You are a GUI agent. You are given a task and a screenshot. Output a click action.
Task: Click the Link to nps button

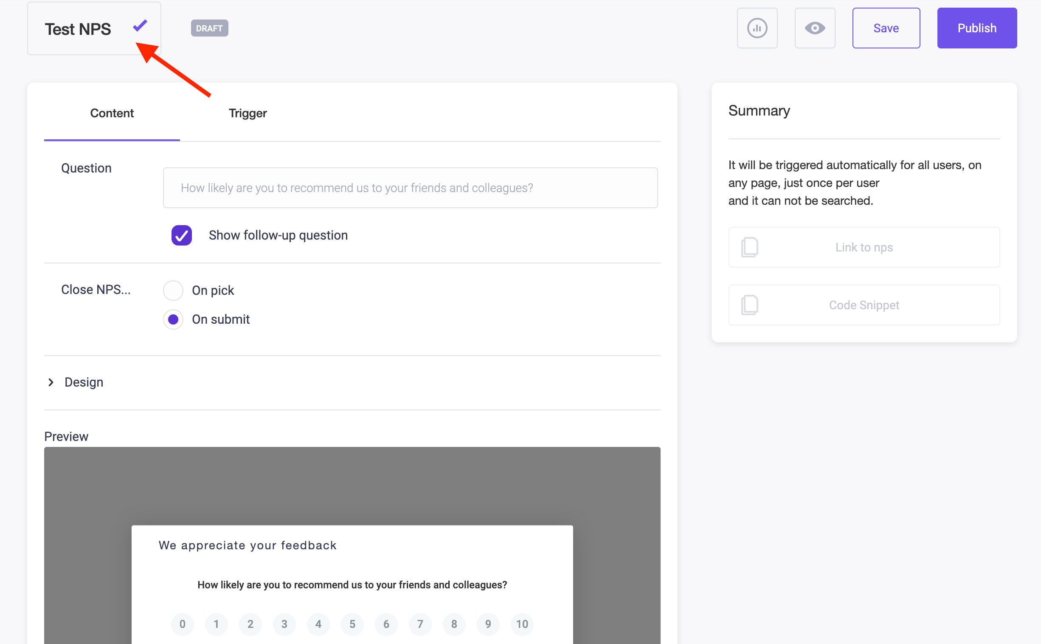point(864,247)
